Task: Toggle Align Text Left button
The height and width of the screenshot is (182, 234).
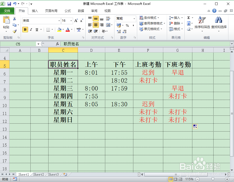Action: click(x=90, y=25)
